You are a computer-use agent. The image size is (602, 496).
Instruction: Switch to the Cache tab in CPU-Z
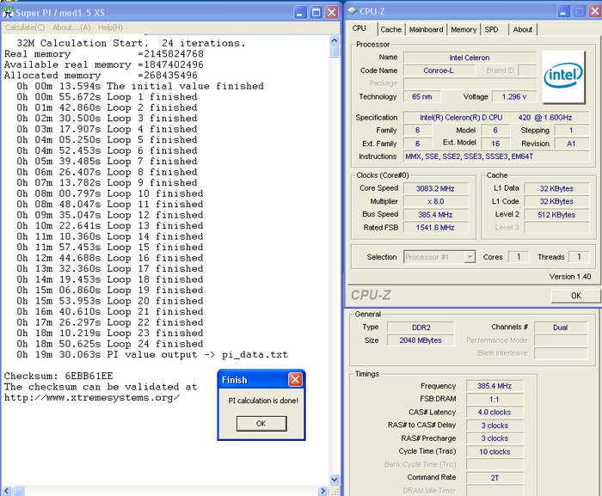[x=390, y=29]
